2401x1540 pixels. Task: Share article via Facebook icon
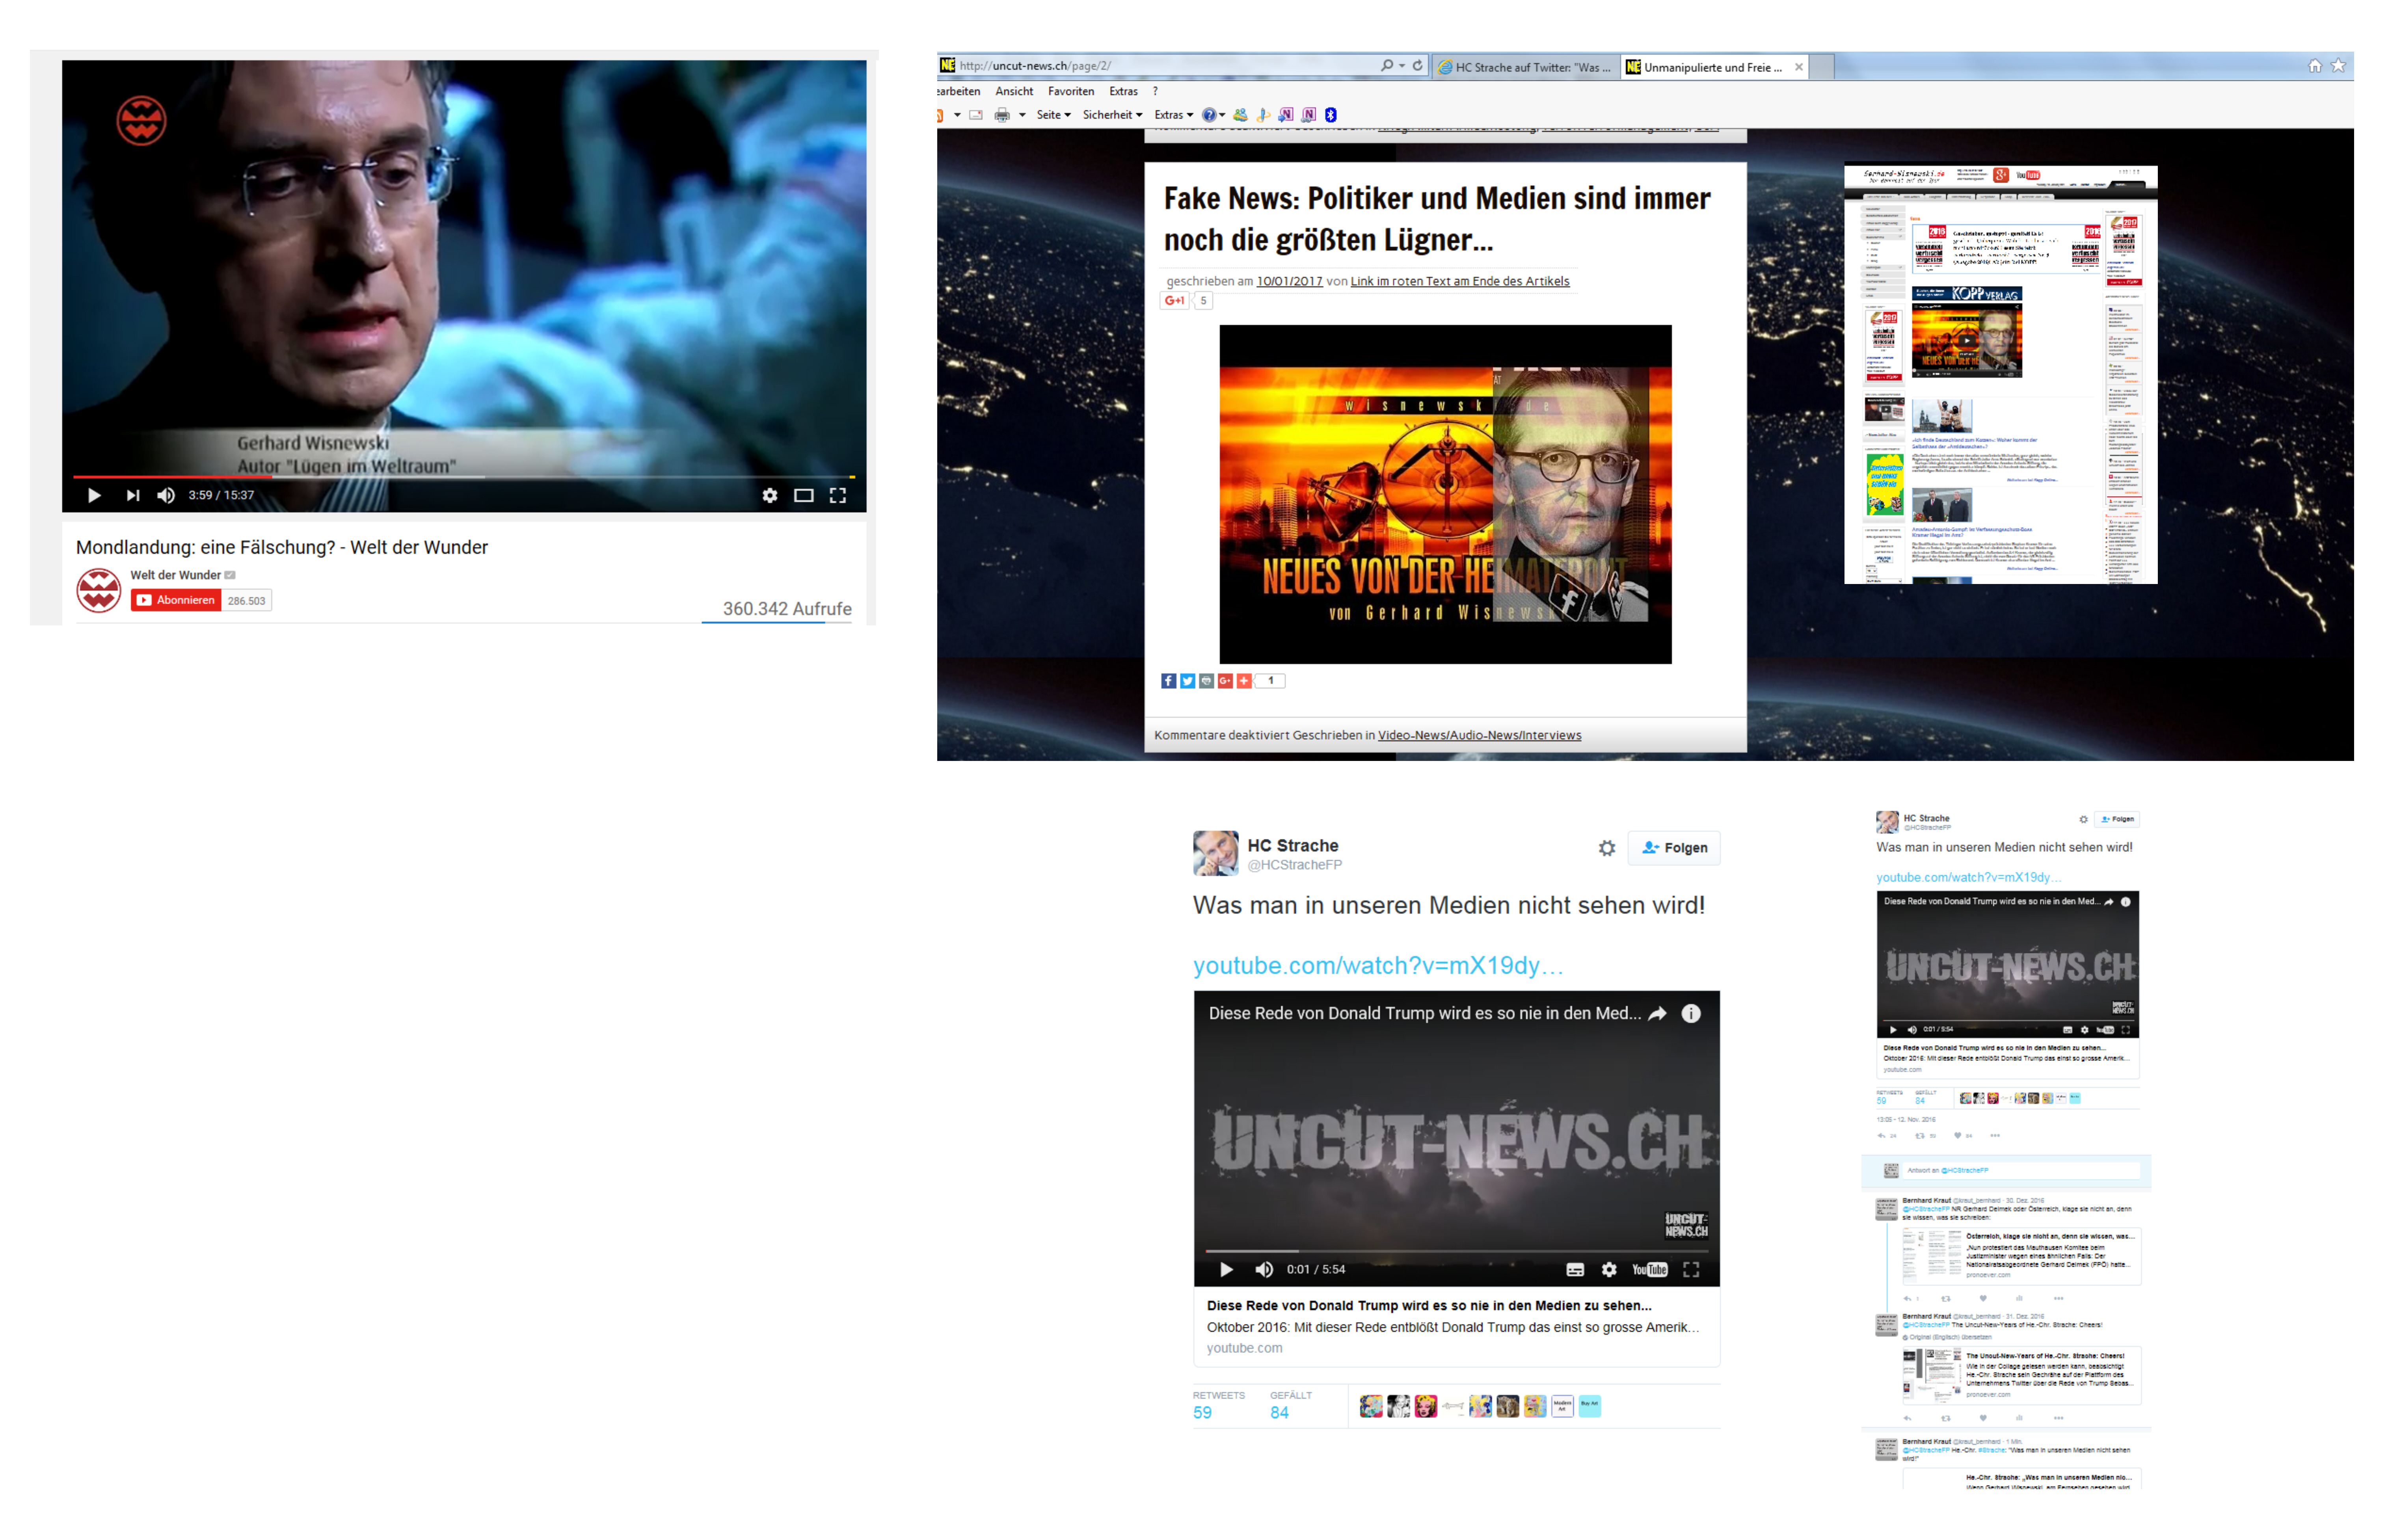(1168, 681)
